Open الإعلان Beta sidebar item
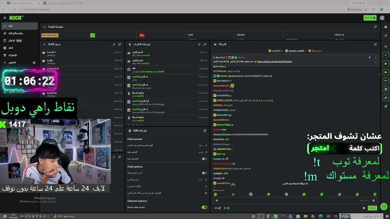This screenshot has width=390, height=219. 19,40
